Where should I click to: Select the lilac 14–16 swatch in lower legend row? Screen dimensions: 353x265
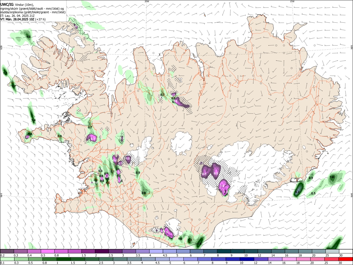point(275,259)
